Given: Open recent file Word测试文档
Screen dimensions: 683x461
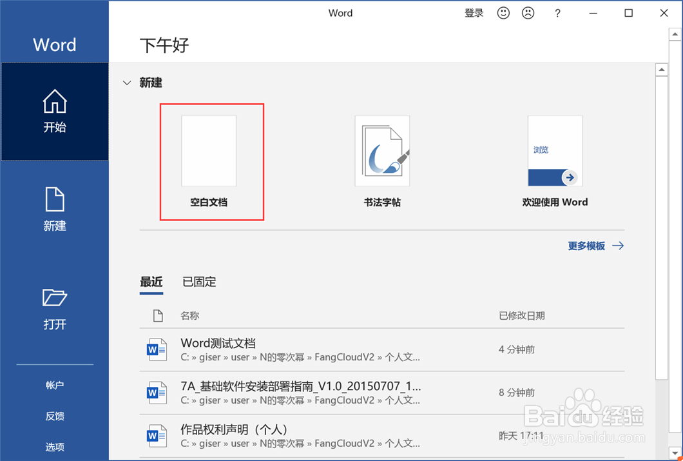Looking at the screenshot, I should coord(382,350).
